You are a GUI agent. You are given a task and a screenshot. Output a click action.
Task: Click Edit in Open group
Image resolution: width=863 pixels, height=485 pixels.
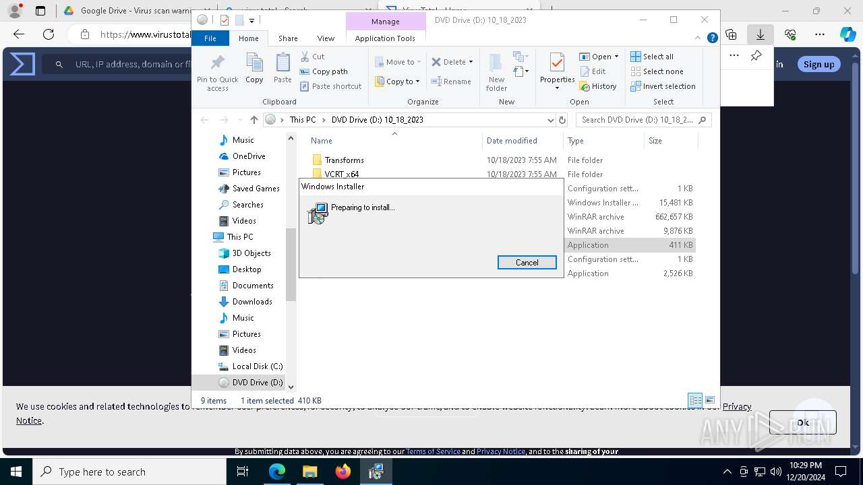coord(593,71)
